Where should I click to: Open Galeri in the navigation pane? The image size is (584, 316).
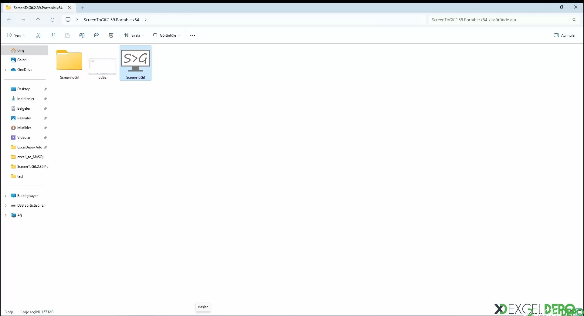click(25, 60)
